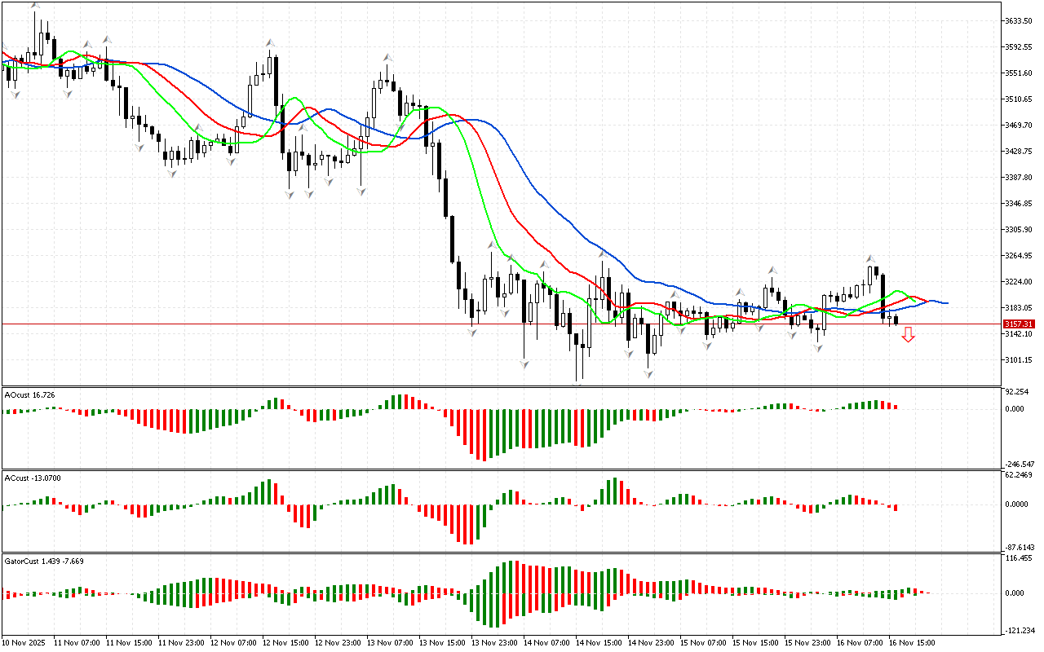Click the up fractal above the chart's highest candle
The image size is (1044, 652).
34,5
